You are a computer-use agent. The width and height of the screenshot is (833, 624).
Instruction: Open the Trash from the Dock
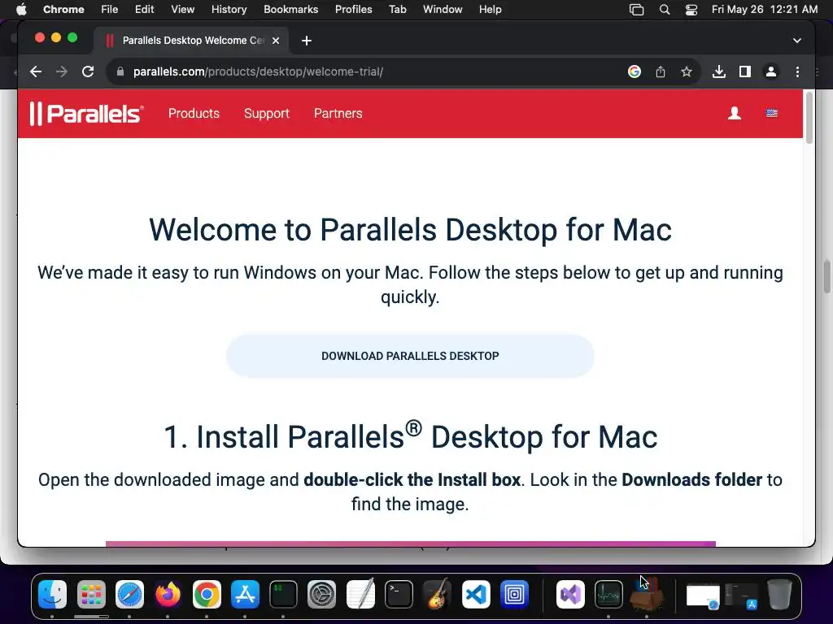[779, 594]
